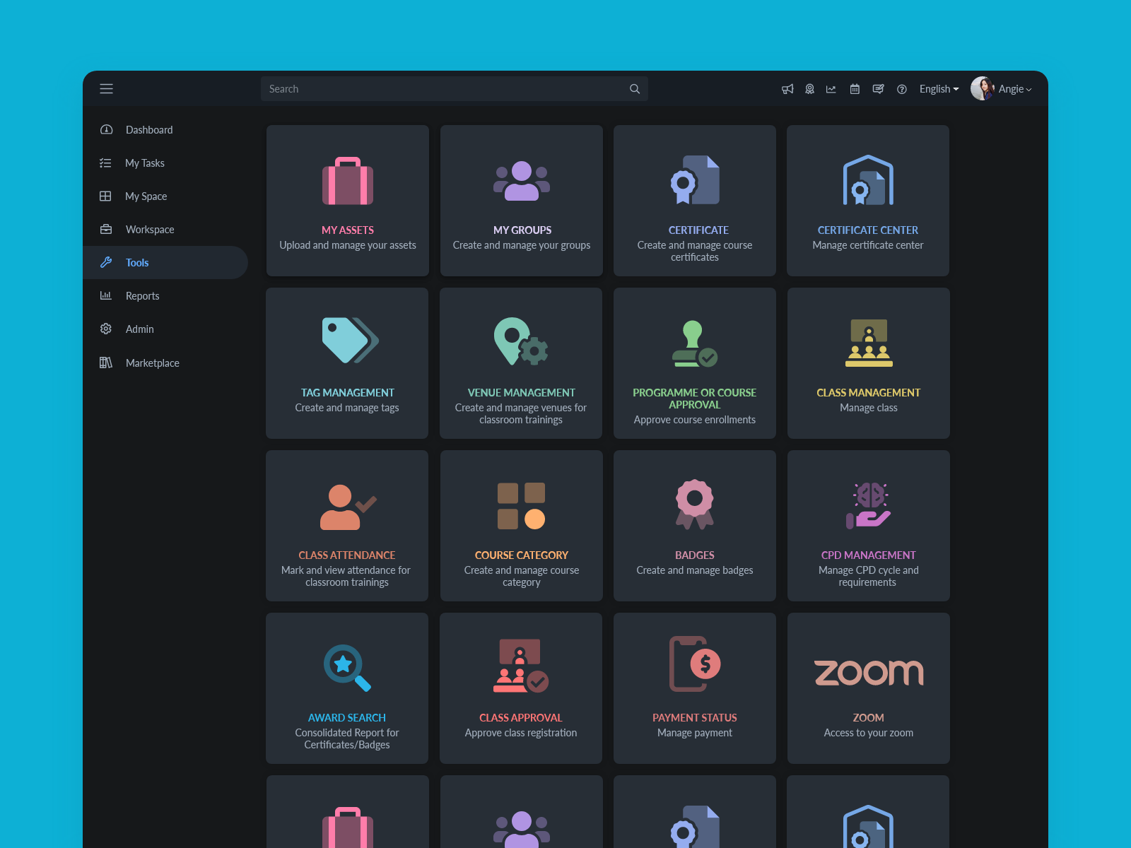This screenshot has width=1131, height=848.
Task: Click the TAG MANAGEMENT title link
Action: [x=348, y=393]
